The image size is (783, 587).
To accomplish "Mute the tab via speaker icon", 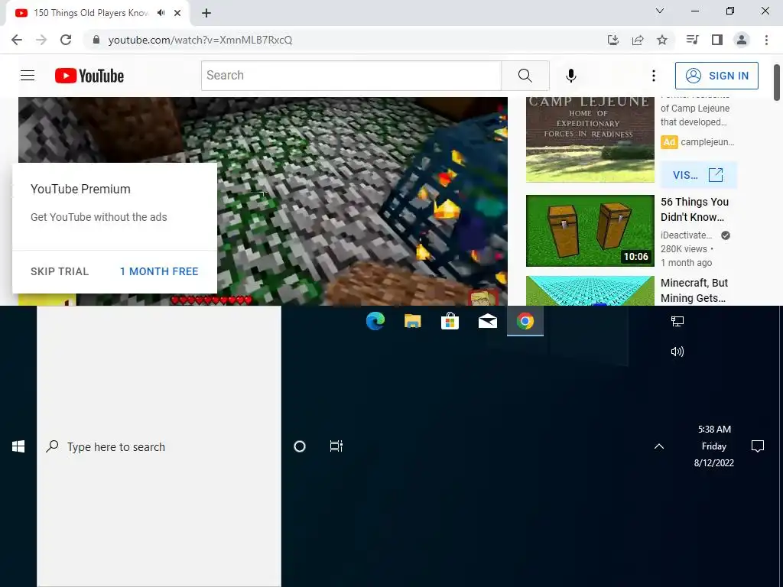I will click(161, 13).
